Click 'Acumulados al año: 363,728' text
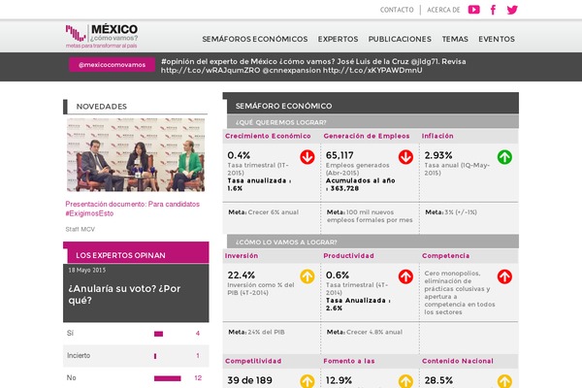This screenshot has width=582, height=388. coord(360,184)
